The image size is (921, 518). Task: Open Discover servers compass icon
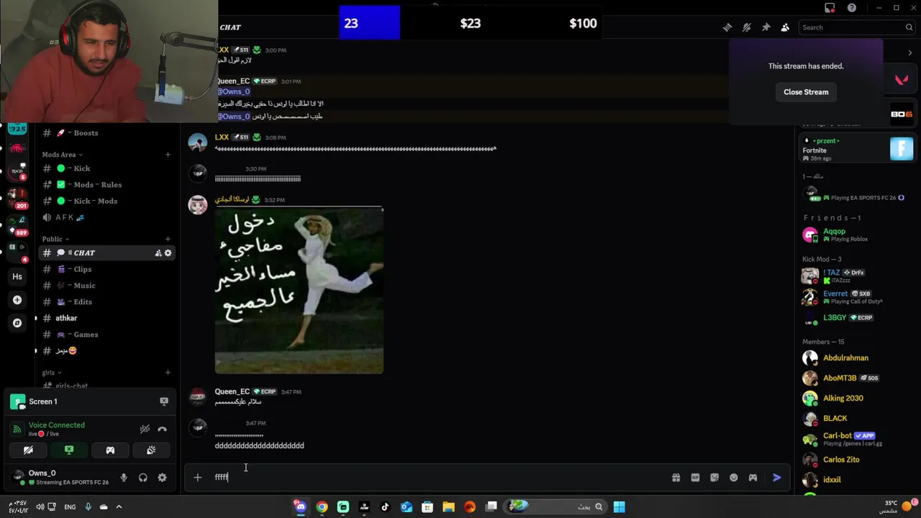click(17, 324)
